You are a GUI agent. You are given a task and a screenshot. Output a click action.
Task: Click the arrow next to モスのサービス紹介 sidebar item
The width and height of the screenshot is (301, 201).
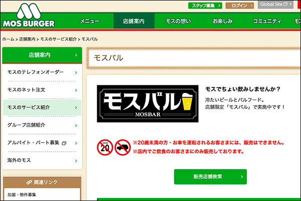pyautogui.click(x=76, y=108)
